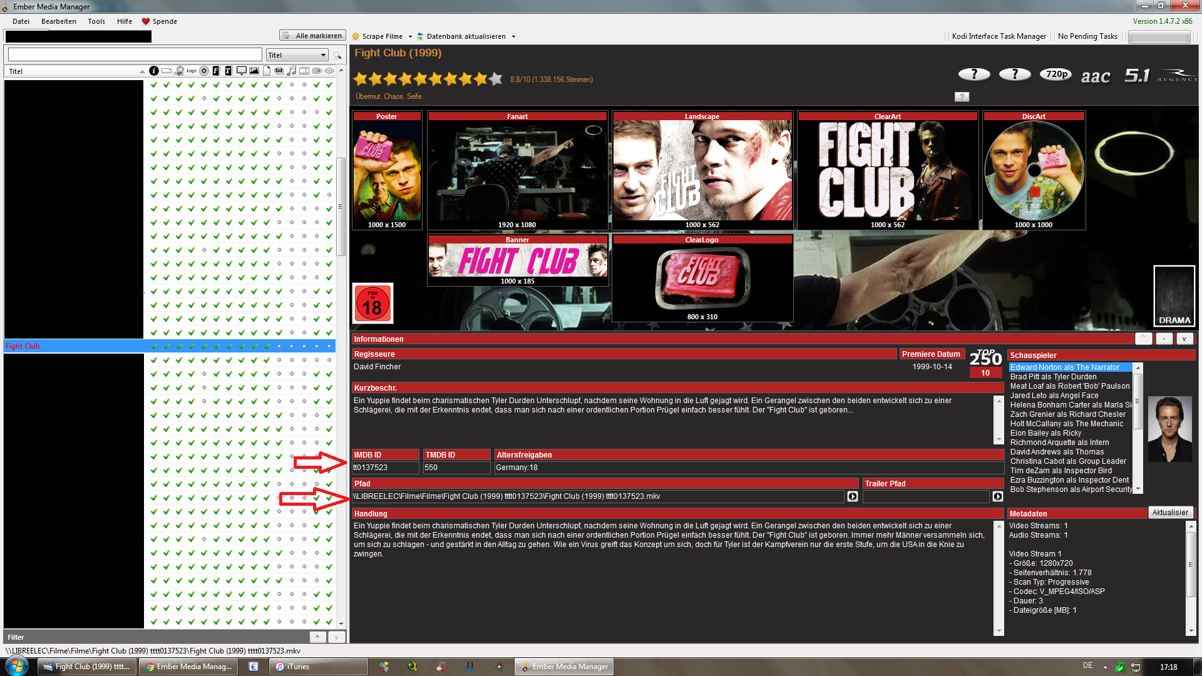The height and width of the screenshot is (676, 1202).
Task: Click the ClearLogo soap thumbnail
Action: [702, 278]
